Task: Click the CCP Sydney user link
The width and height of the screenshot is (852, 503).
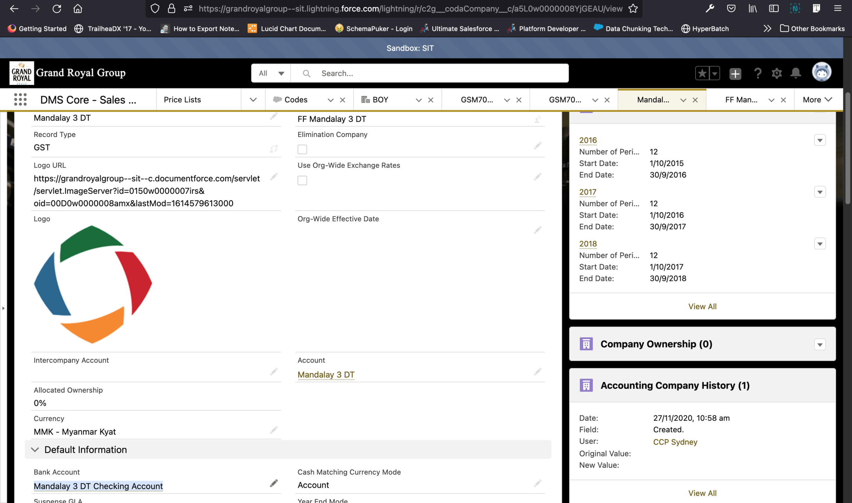Action: [x=675, y=442]
